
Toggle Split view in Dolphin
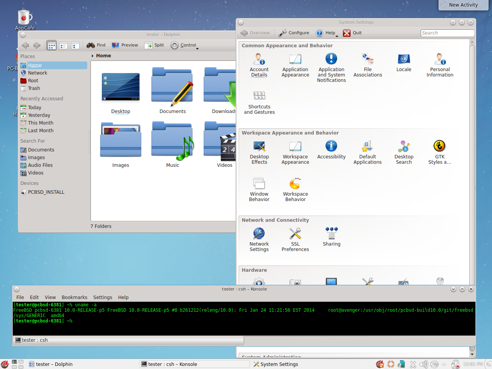[x=154, y=45]
